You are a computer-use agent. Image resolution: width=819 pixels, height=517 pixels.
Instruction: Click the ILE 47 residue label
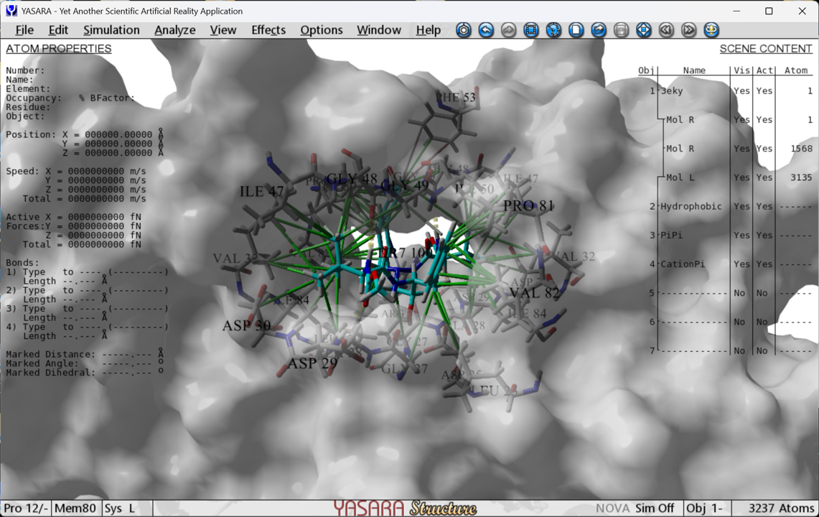(262, 192)
